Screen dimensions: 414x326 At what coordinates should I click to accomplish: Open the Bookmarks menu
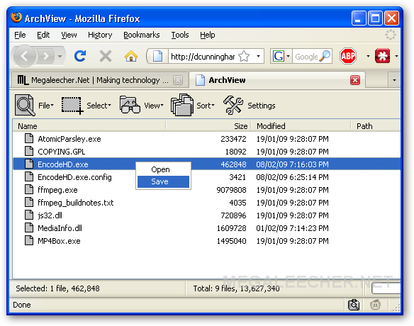pos(142,35)
